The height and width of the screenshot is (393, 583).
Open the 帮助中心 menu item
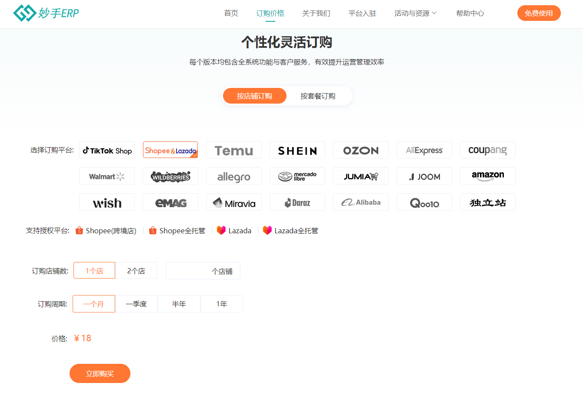[x=470, y=13]
